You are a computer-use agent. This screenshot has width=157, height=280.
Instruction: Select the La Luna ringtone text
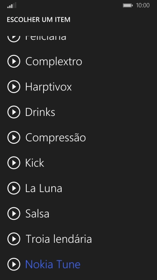[x=44, y=188]
